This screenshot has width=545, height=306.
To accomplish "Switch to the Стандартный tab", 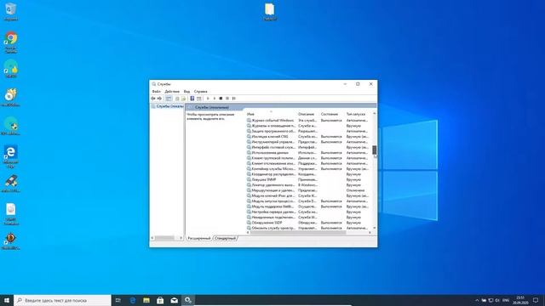I will coord(225,238).
